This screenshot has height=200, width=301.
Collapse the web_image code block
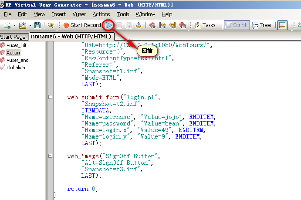tap(50, 156)
